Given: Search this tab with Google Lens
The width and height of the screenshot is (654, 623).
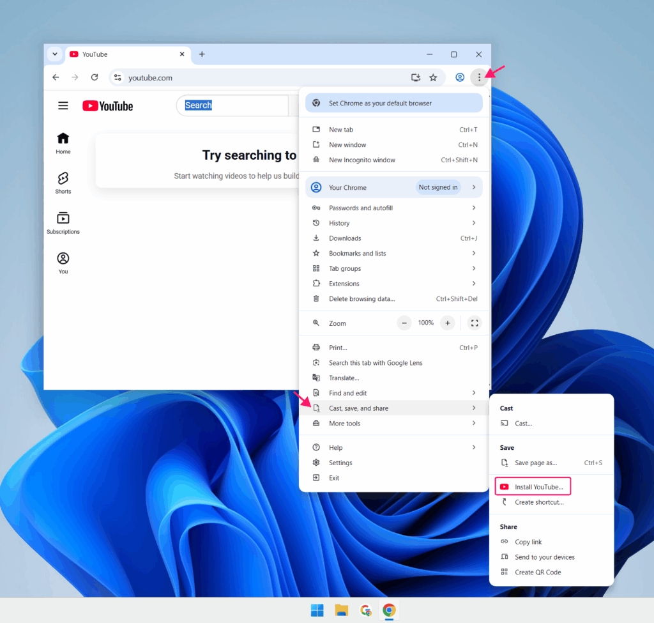Looking at the screenshot, I should [393, 362].
